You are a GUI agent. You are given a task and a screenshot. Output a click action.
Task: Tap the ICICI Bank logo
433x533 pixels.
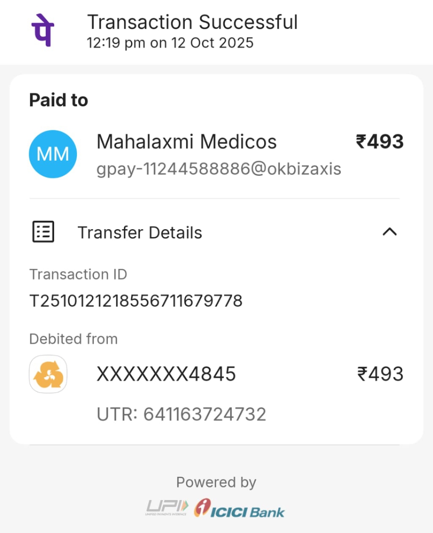click(240, 509)
